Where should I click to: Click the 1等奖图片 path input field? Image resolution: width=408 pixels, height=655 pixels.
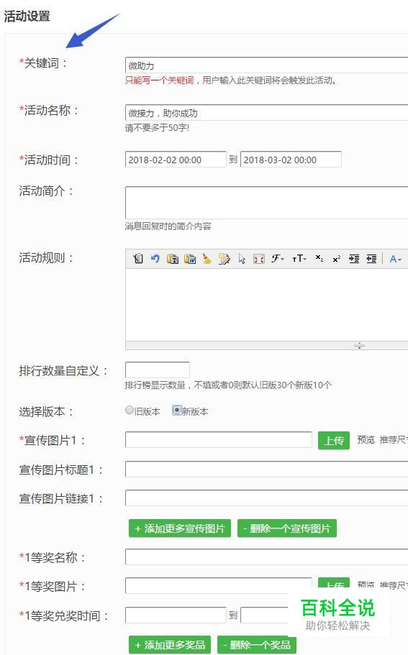tap(219, 586)
